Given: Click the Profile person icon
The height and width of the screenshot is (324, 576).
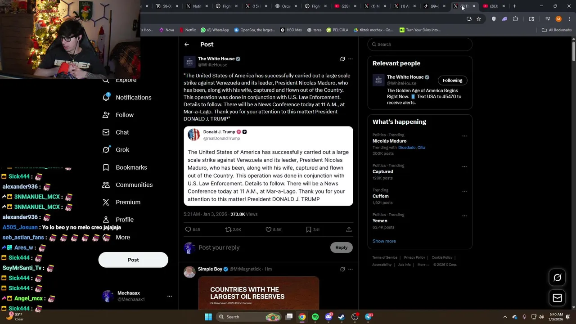Looking at the screenshot, I should [106, 220].
